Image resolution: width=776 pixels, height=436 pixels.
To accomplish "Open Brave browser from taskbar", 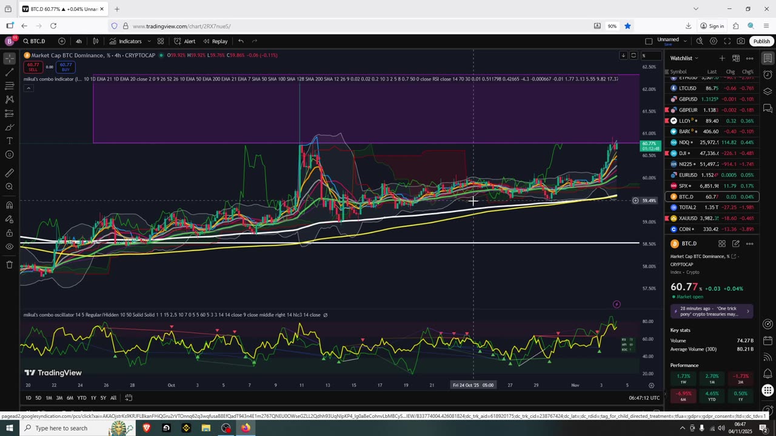I will (146, 428).
